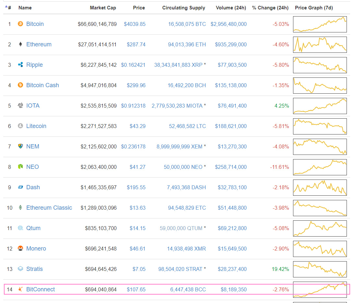Sort by % Change (24h) header
The image size is (354, 303).
point(270,8)
